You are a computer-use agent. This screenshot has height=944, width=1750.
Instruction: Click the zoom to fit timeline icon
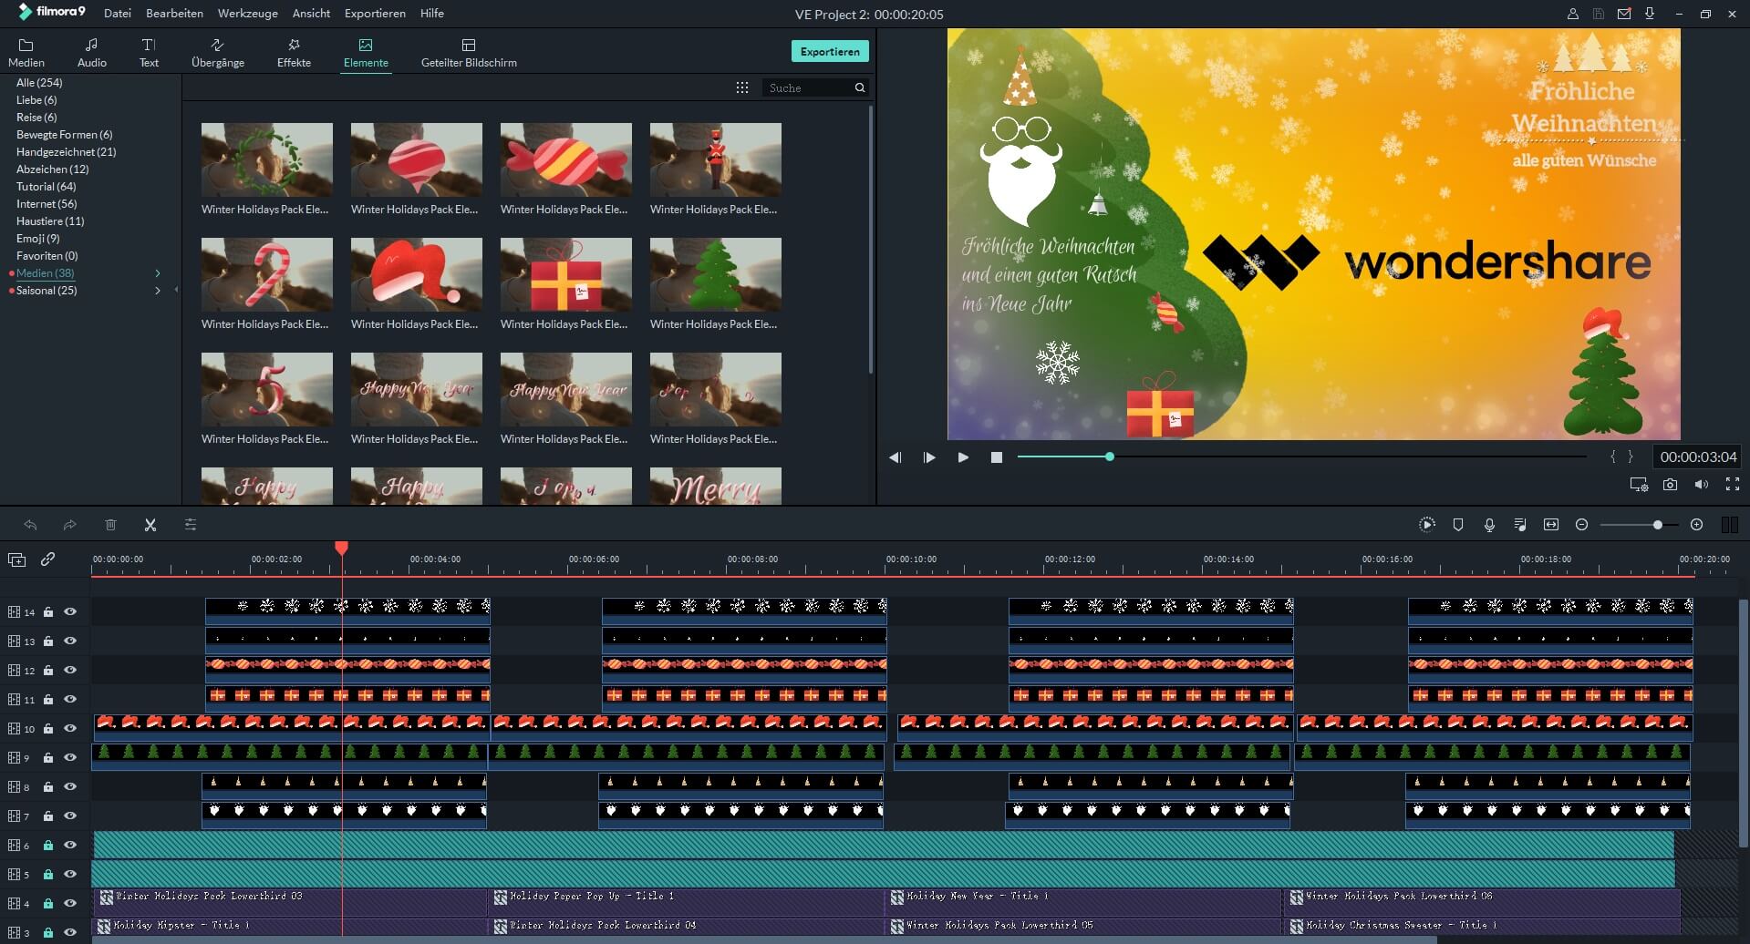click(x=1551, y=525)
